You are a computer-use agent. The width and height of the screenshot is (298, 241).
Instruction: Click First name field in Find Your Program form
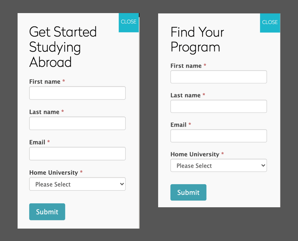tap(218, 77)
